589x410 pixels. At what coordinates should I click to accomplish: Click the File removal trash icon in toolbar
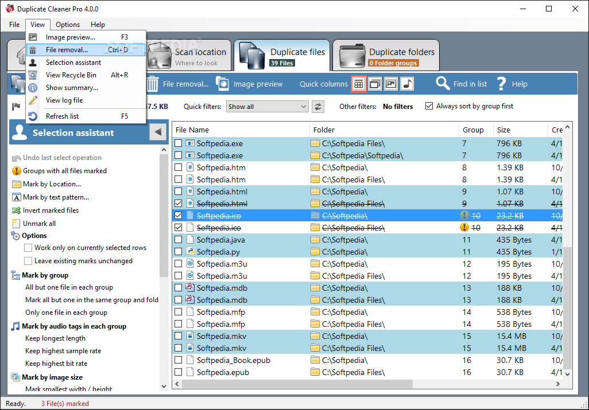[153, 84]
